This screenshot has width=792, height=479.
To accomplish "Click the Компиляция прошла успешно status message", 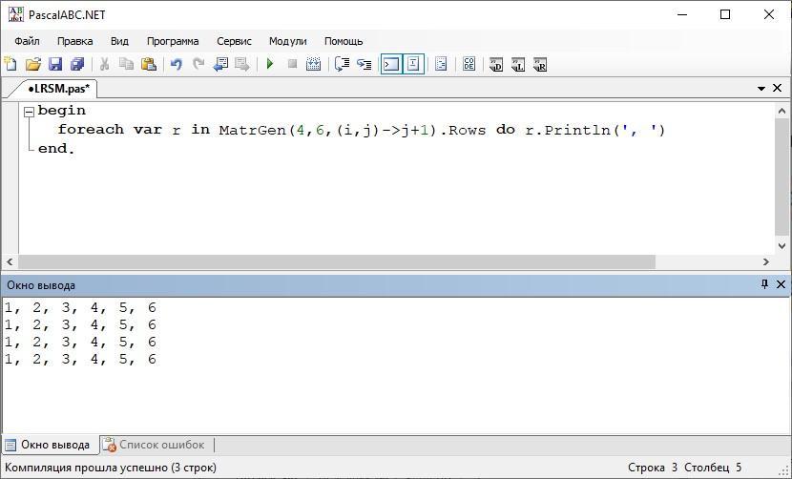I will point(111,468).
